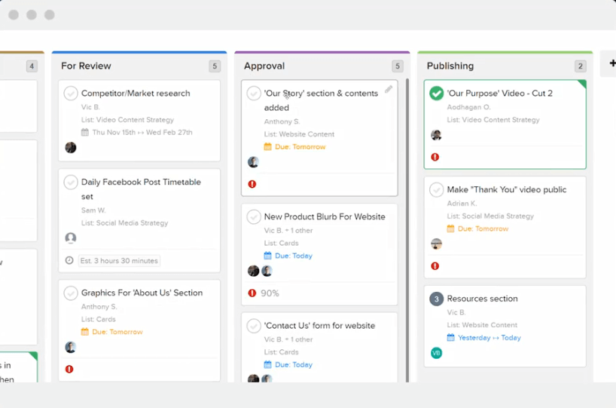The height and width of the screenshot is (408, 616).
Task: Mark Competitor/Market research task complete
Action: [x=71, y=94]
